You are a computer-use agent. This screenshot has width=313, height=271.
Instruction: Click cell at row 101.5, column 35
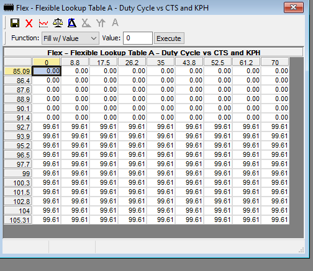[161, 192]
